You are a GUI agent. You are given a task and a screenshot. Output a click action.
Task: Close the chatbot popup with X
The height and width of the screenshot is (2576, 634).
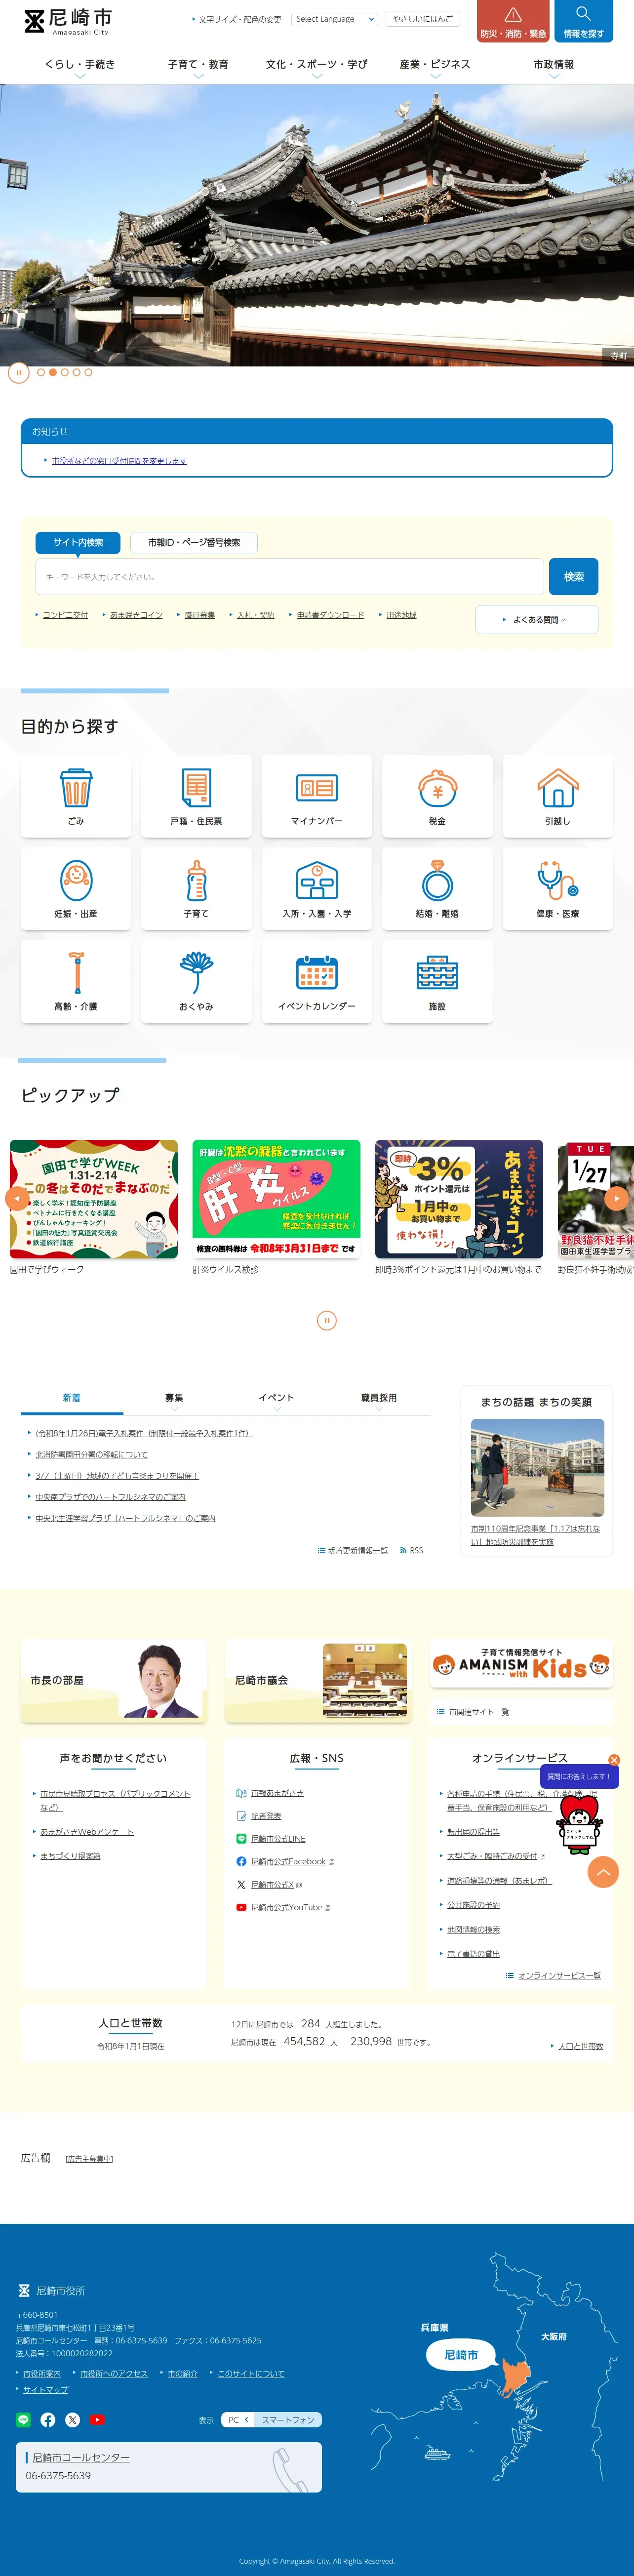pyautogui.click(x=614, y=1760)
